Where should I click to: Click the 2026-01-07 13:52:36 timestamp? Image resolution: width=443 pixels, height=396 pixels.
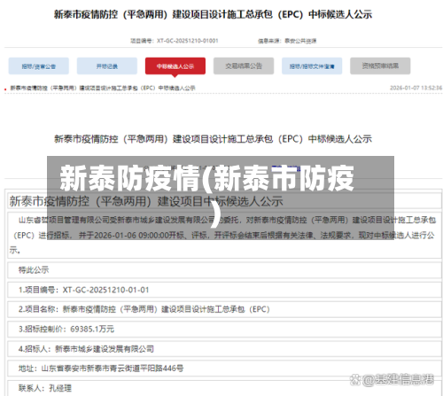point(416,88)
